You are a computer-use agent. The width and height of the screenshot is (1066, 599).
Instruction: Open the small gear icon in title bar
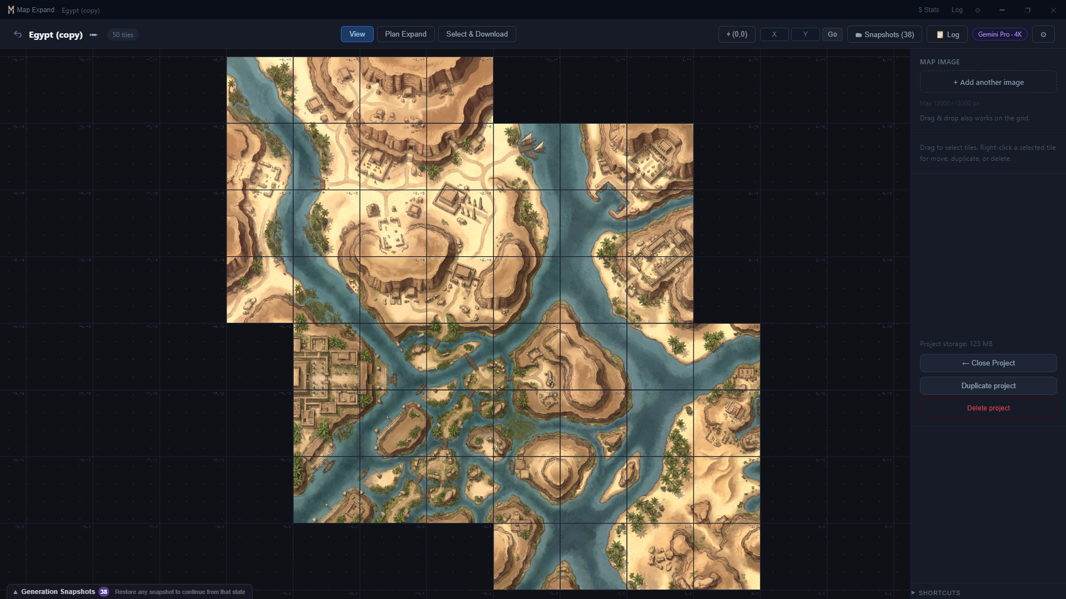pos(978,10)
